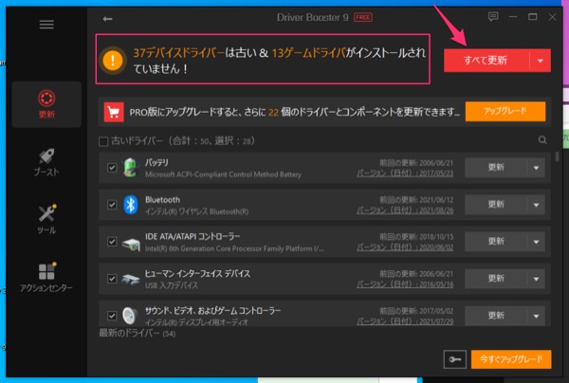This screenshot has width=569, height=383.
Task: Expand the すべて更新 dropdown arrow
Action: click(x=540, y=61)
